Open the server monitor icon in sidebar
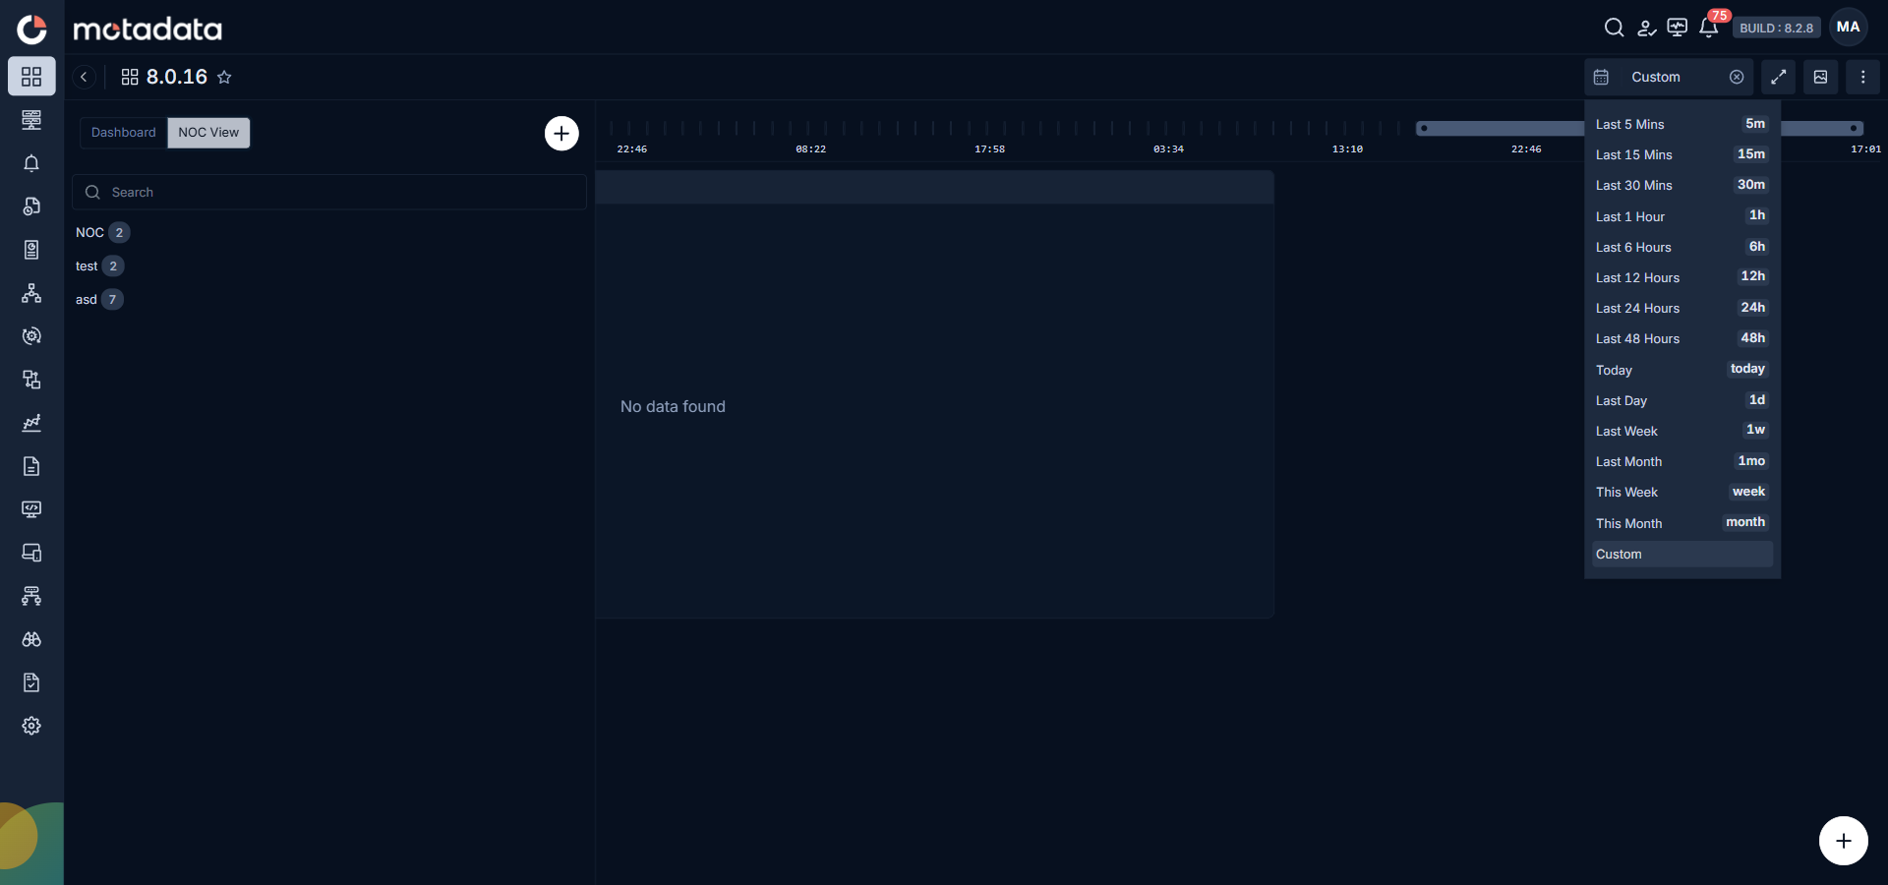The image size is (1888, 885). click(31, 120)
